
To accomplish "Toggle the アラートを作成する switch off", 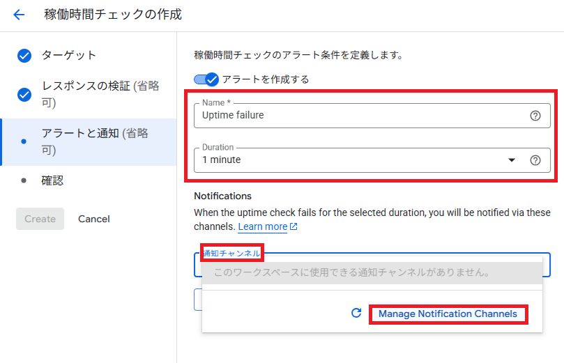I will coord(206,79).
